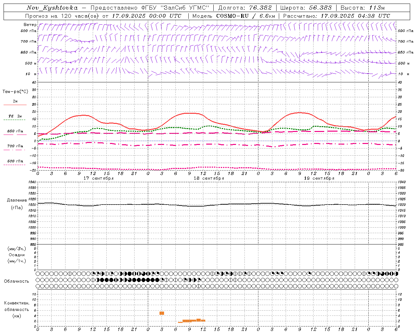415x332 pixels.
Task: Click the orange convective cloud block near 5 km
Action: click(162, 313)
